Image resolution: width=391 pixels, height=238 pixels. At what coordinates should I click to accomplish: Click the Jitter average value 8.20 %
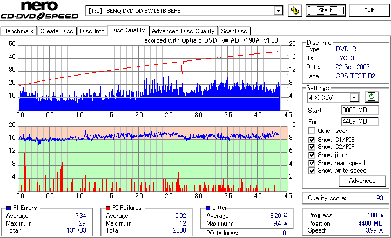[279, 216]
